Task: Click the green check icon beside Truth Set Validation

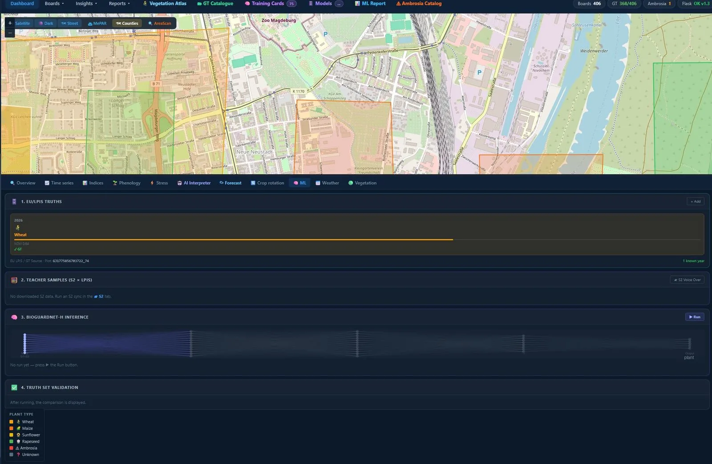Action: coord(14,387)
